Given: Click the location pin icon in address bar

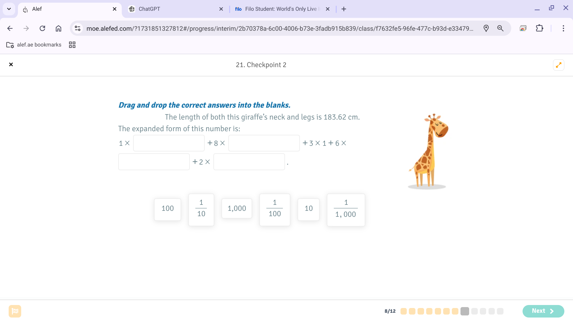Looking at the screenshot, I should click(486, 28).
